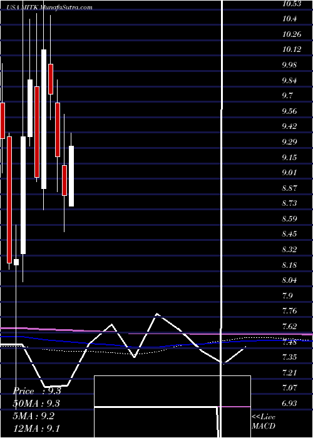
Task: Click the 10.4 price axis label
Action: point(289,19)
